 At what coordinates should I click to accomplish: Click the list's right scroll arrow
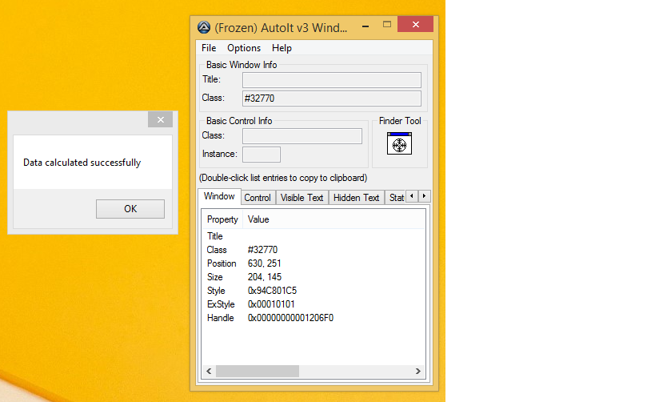click(x=417, y=371)
